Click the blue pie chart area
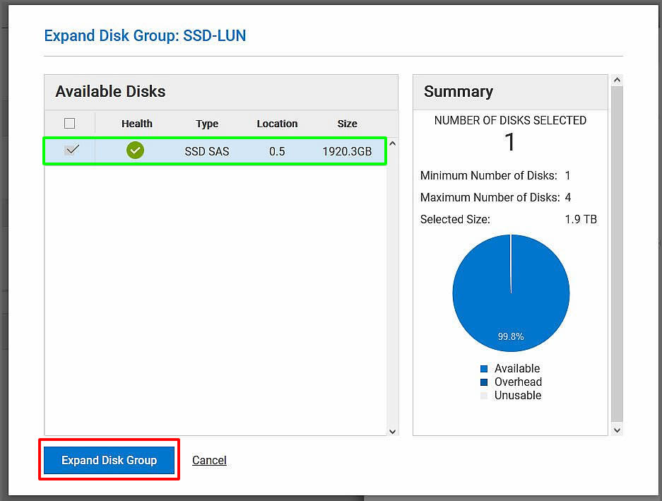The image size is (662, 501). 495,297
